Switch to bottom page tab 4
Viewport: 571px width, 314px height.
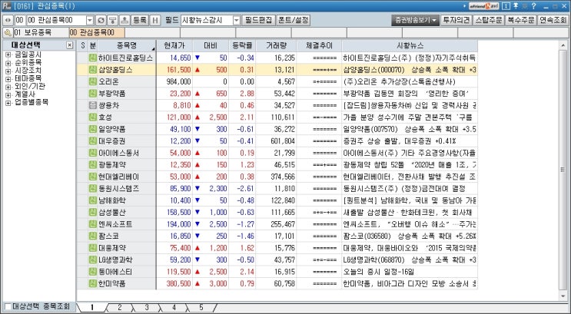click(x=174, y=307)
